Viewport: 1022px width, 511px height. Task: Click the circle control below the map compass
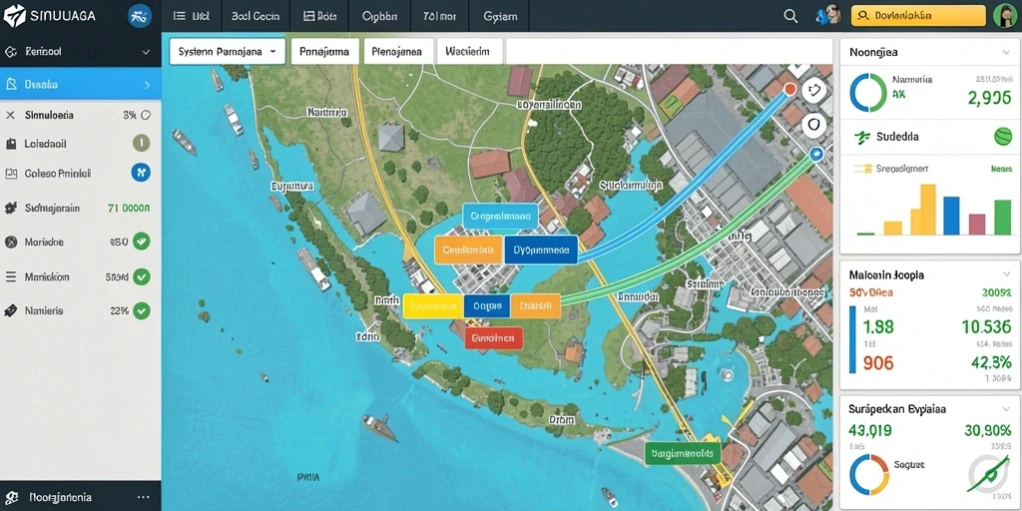point(813,124)
